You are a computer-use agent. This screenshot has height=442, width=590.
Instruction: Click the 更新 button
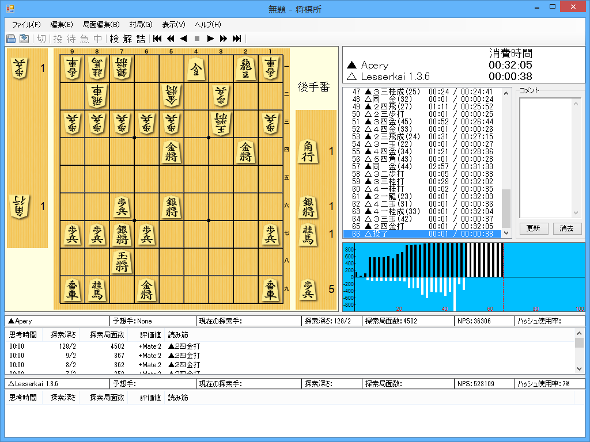point(533,228)
